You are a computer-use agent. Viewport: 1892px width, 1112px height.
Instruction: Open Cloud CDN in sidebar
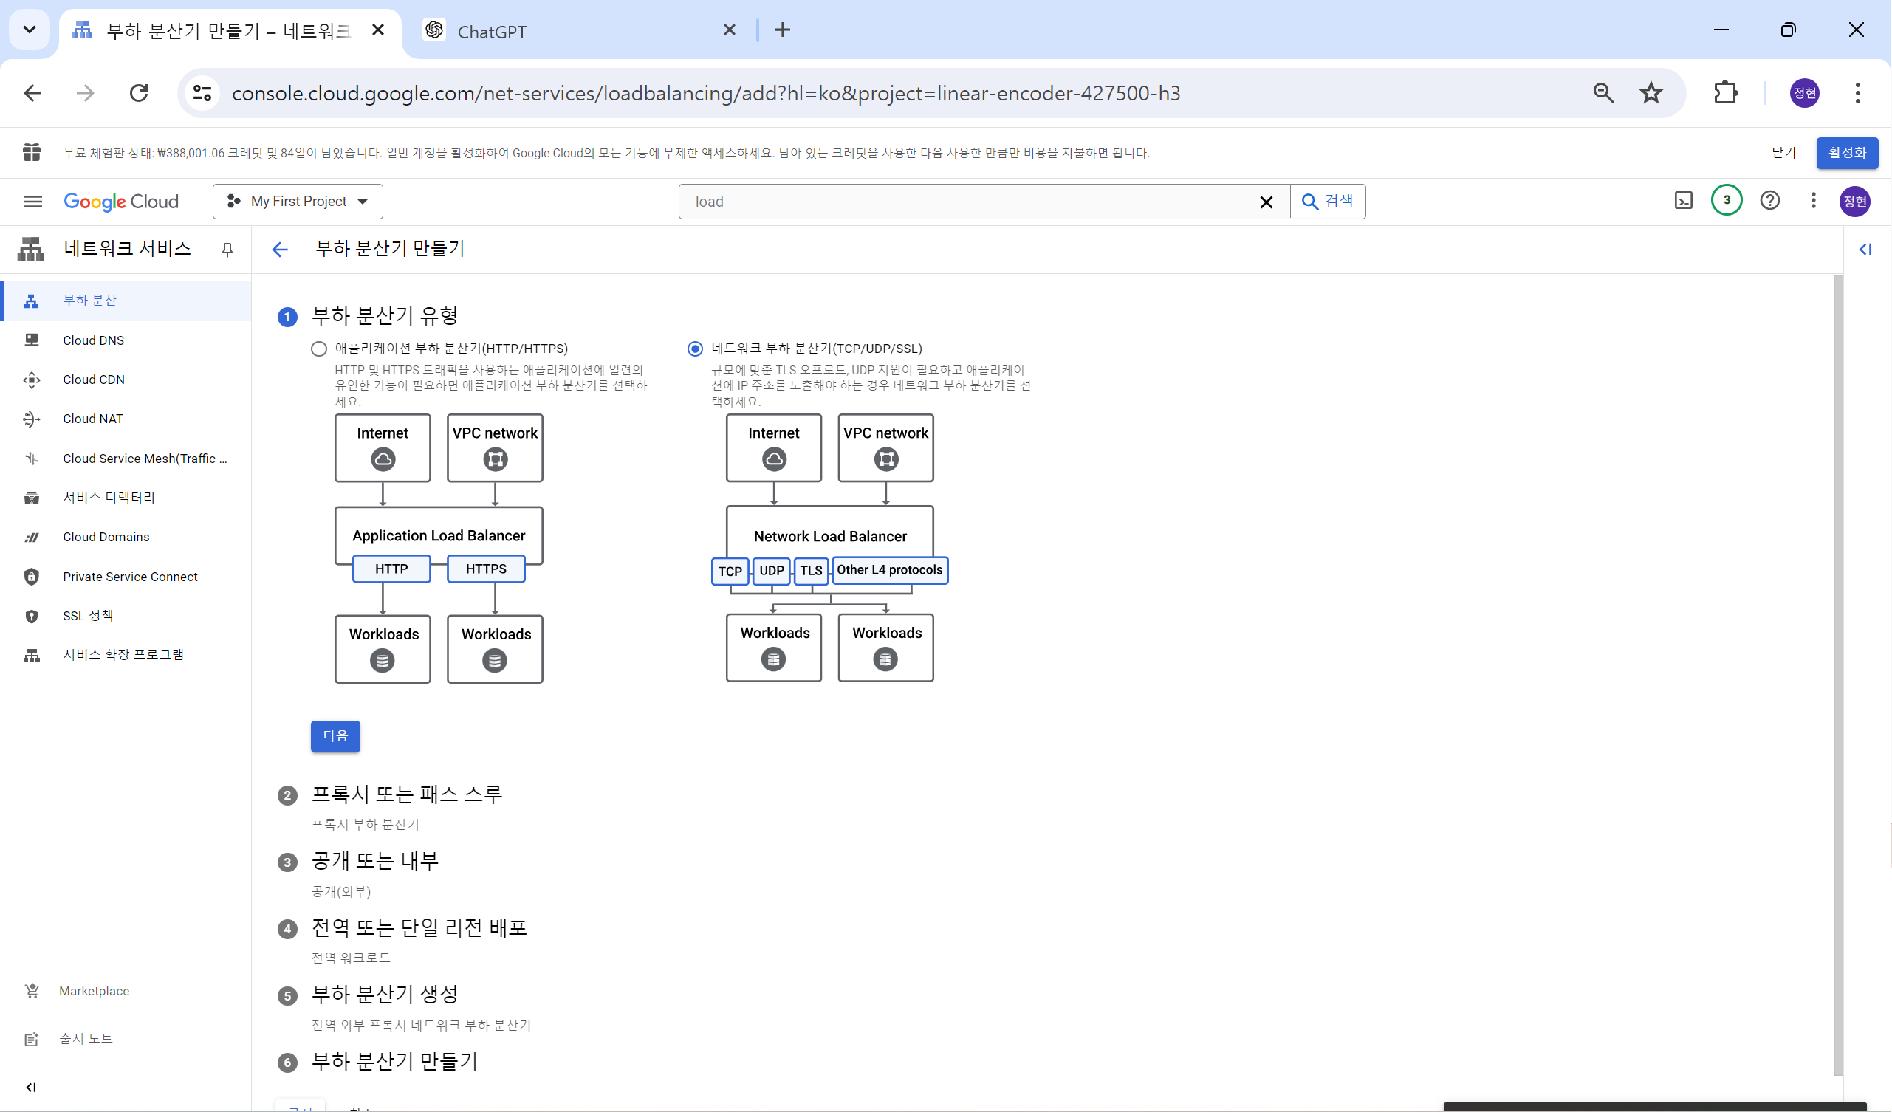pyautogui.click(x=94, y=380)
